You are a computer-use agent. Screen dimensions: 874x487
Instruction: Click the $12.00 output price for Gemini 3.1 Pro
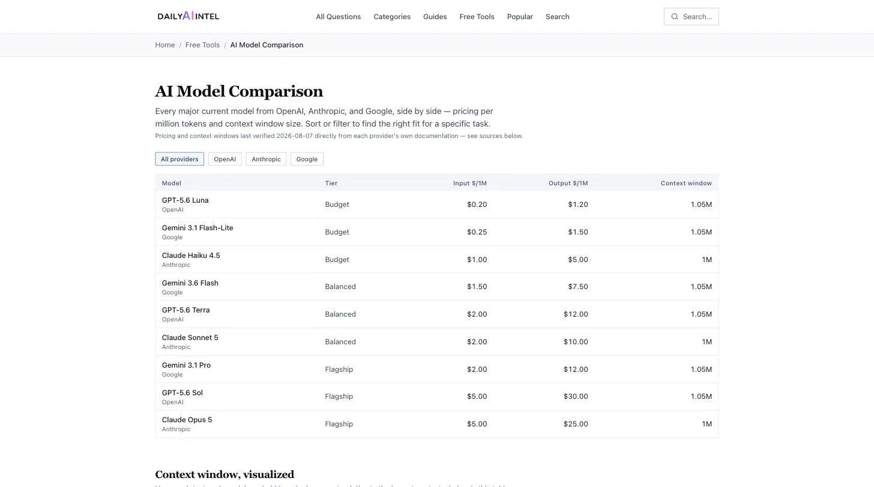[576, 369]
